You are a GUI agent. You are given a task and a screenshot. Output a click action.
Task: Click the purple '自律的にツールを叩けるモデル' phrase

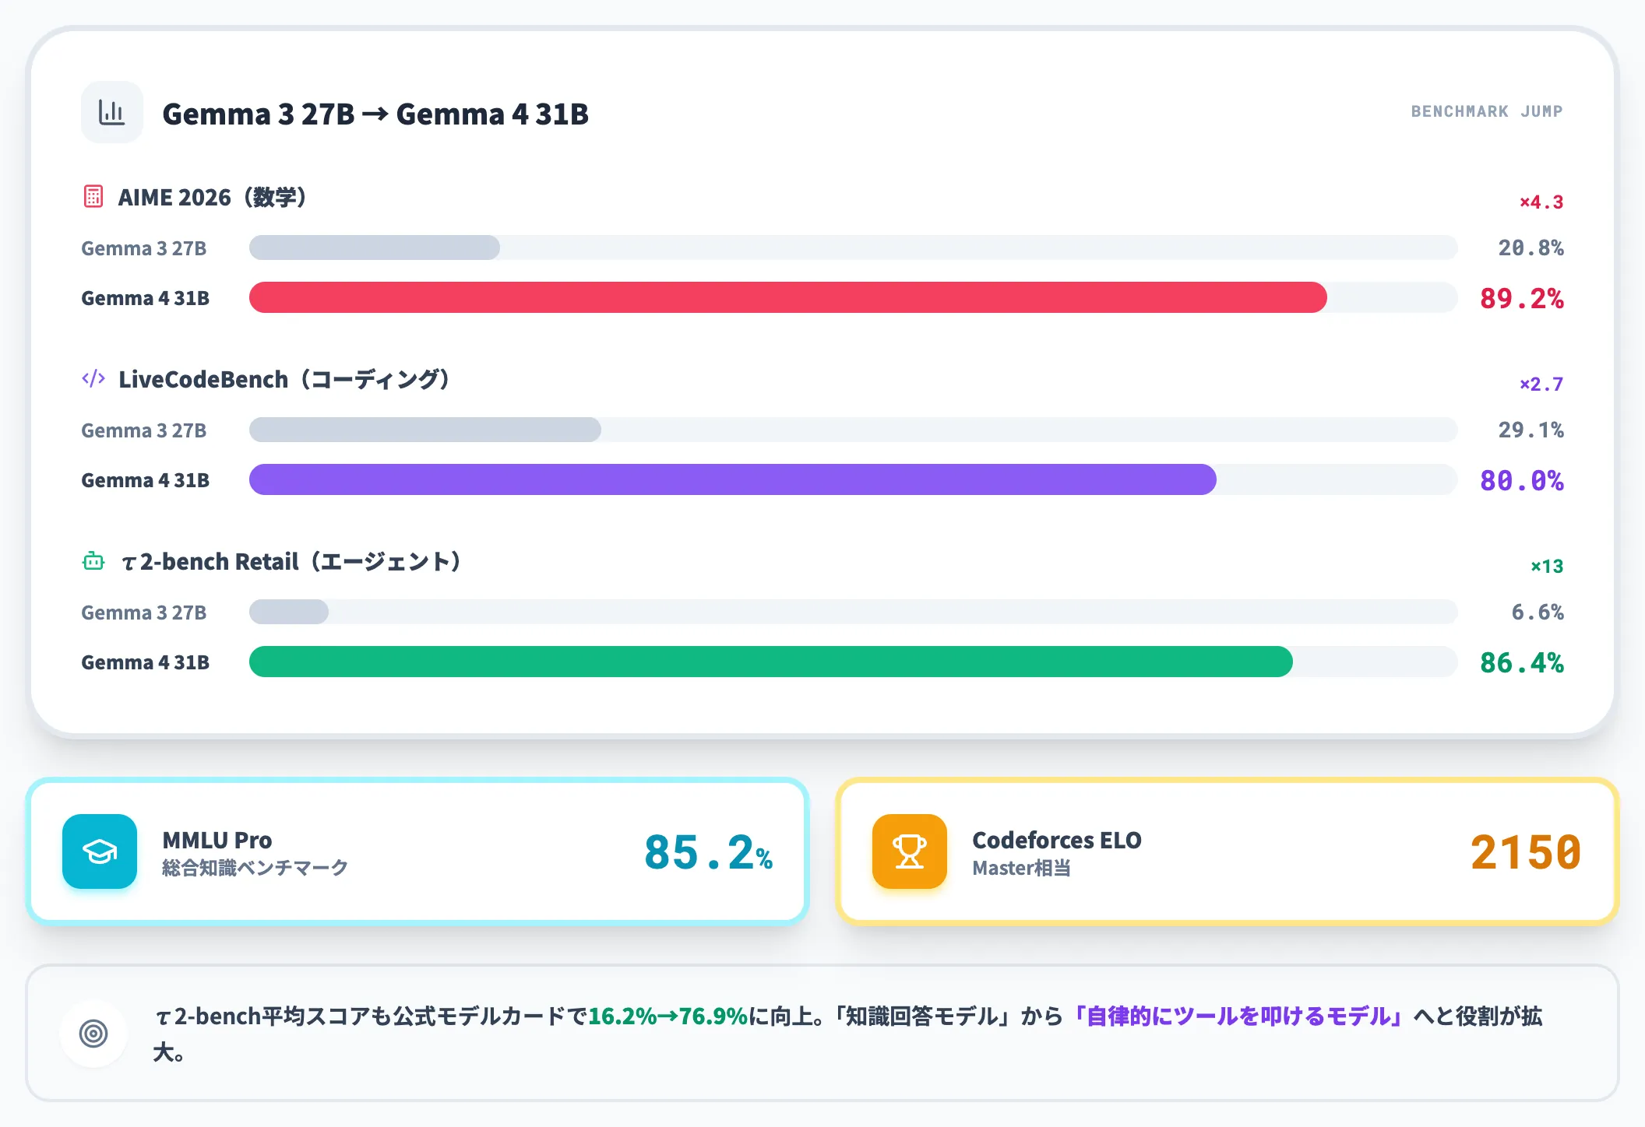1238,1016
